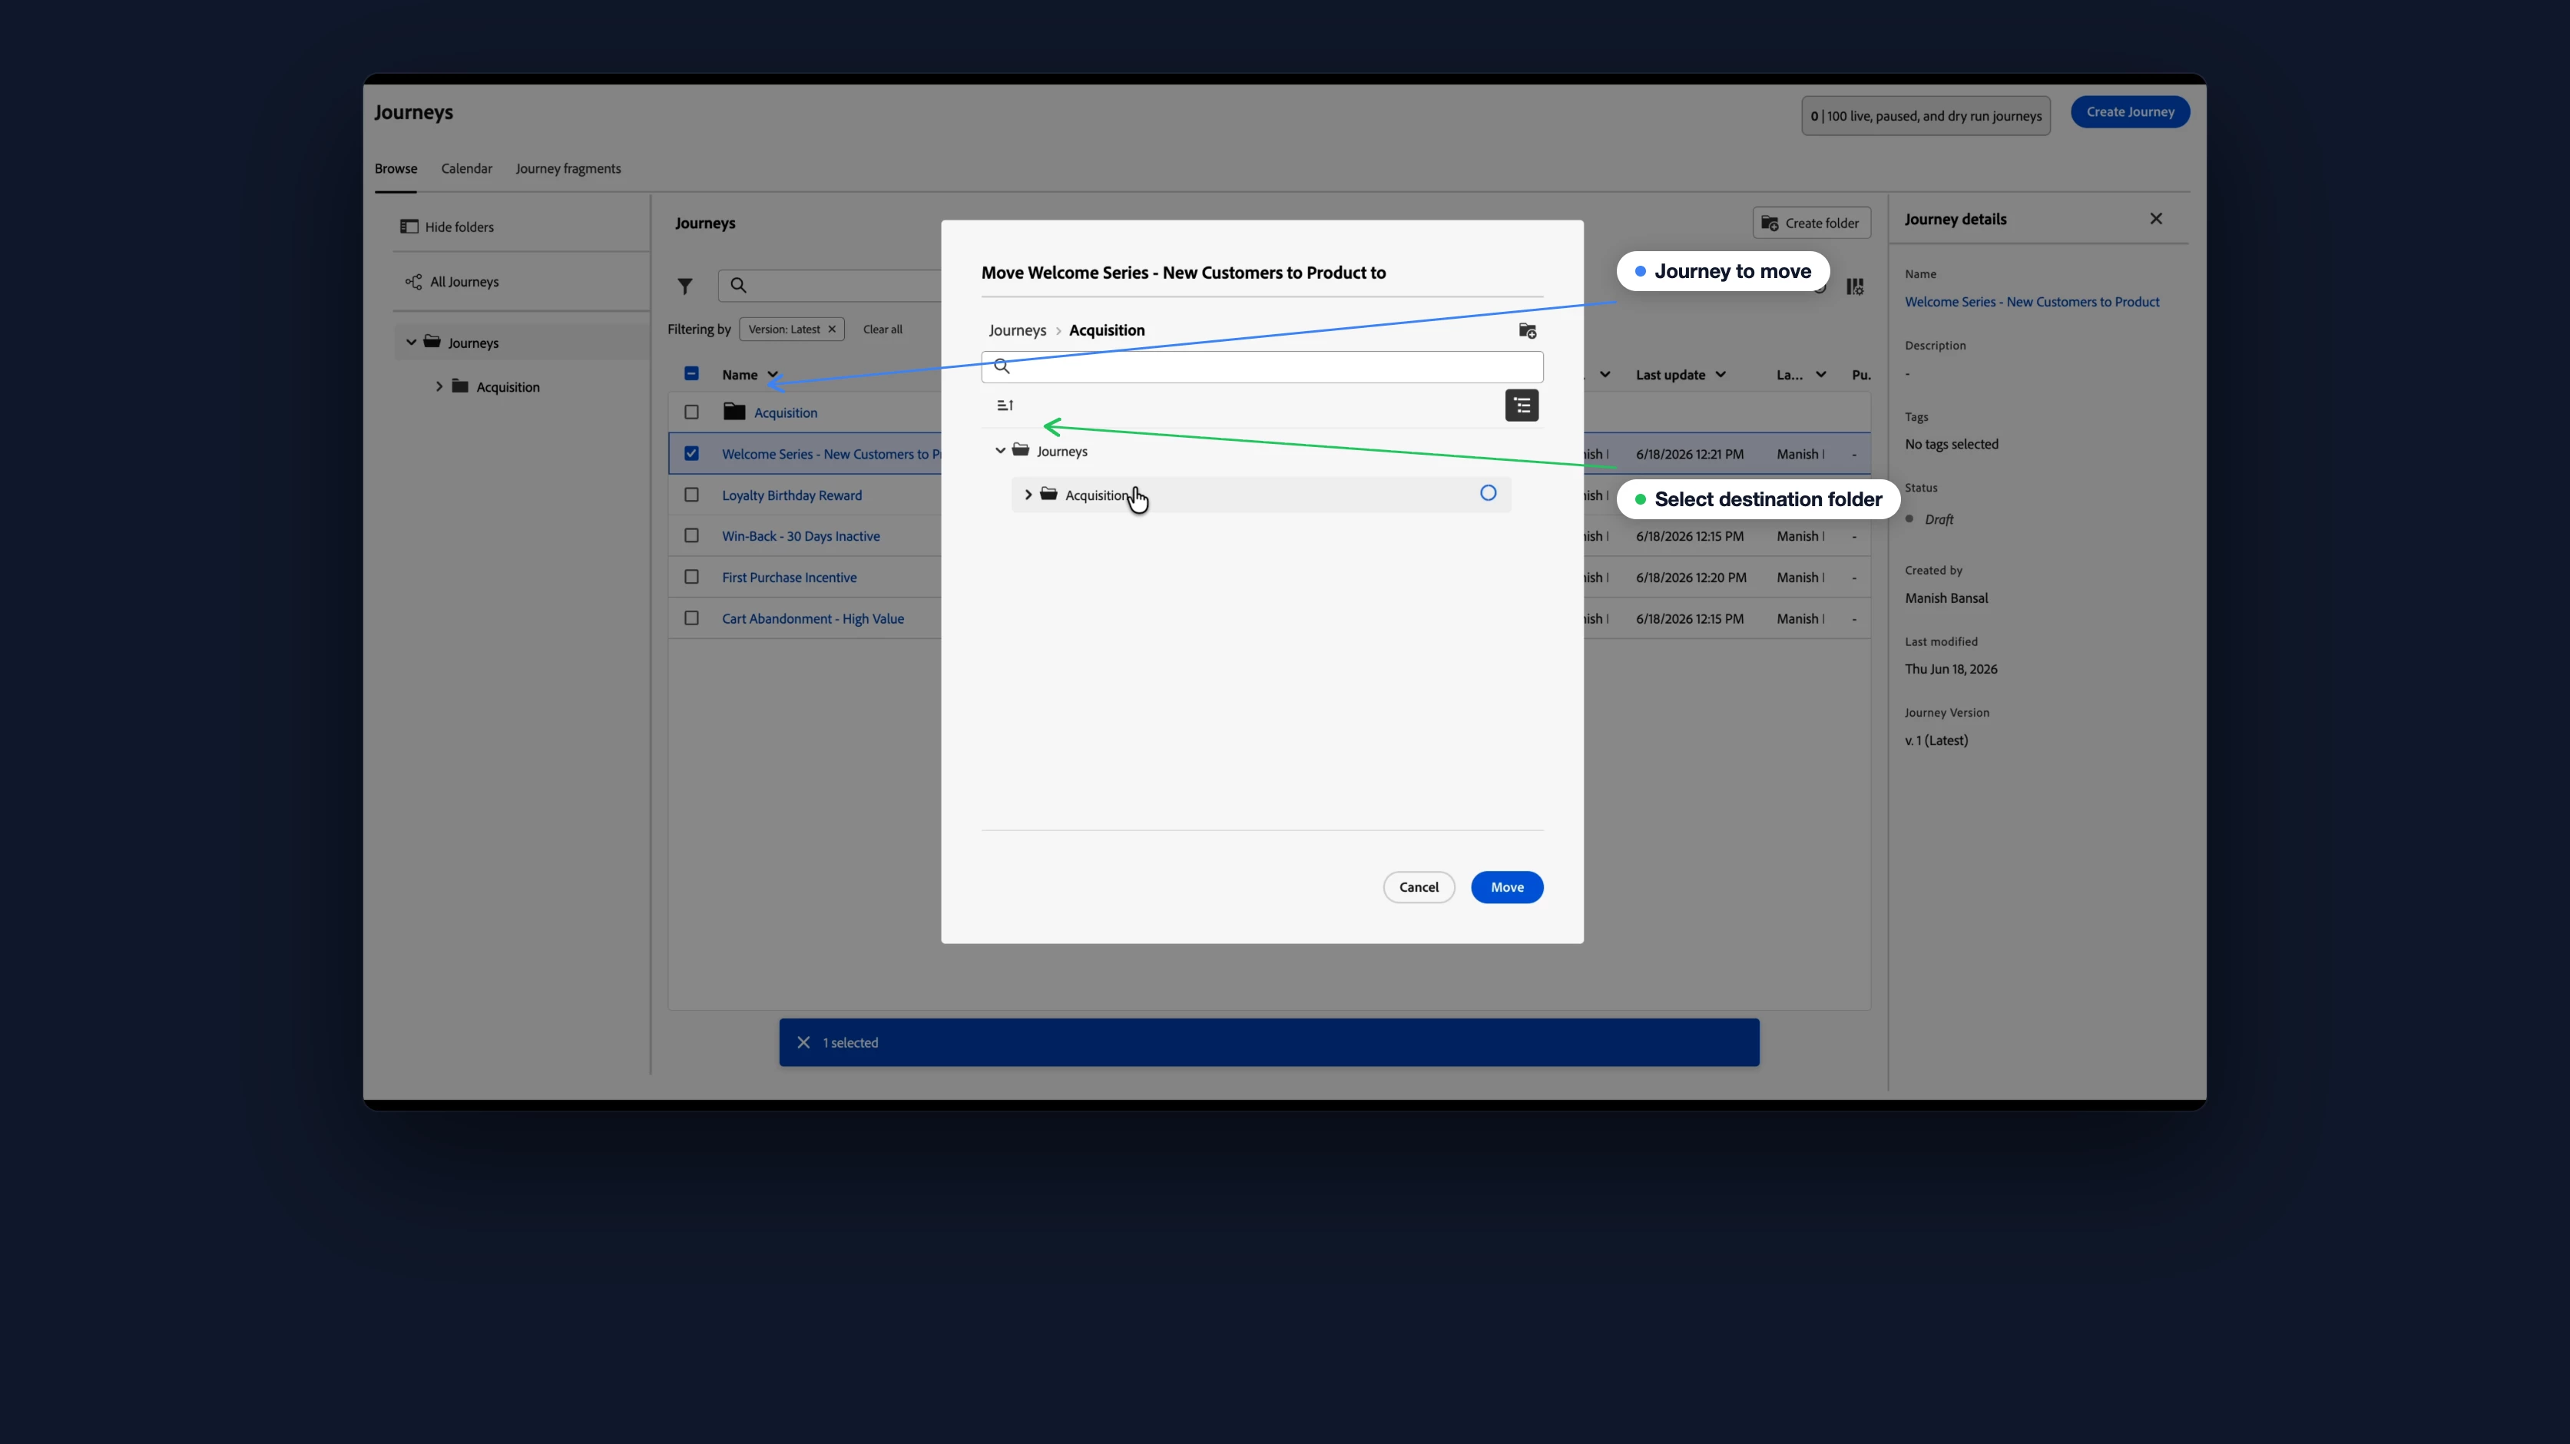
Task: Open the La... column dropdown
Action: click(1821, 374)
